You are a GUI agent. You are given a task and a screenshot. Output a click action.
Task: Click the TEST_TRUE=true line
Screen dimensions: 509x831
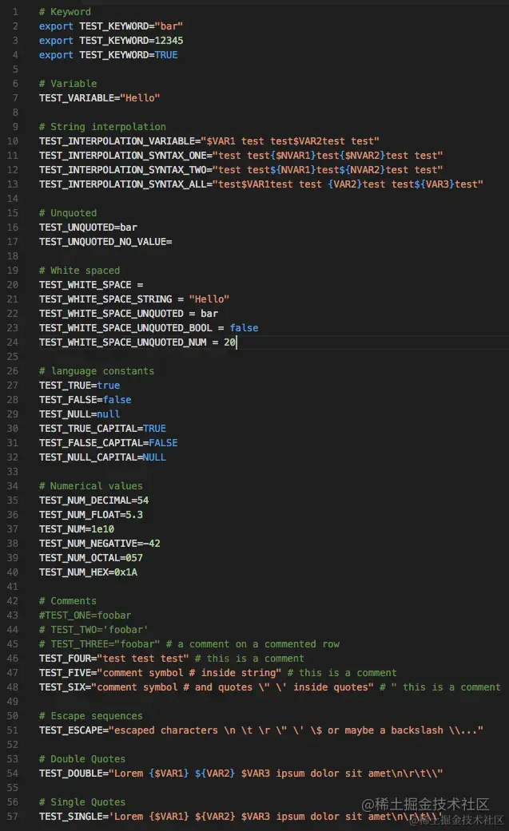[80, 386]
